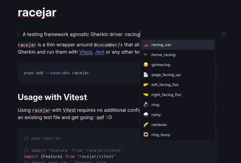
Task: Click the // your.test.ts comment line
Action: (42, 138)
